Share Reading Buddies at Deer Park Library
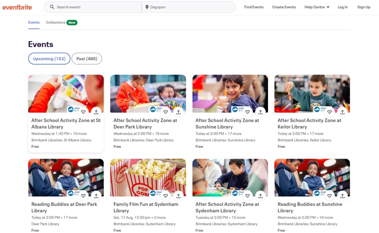The image size is (379, 233). (x=96, y=196)
